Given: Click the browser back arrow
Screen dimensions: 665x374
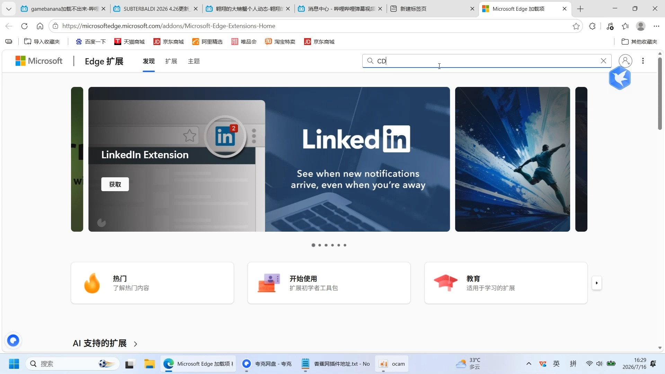Looking at the screenshot, I should [x=9, y=26].
